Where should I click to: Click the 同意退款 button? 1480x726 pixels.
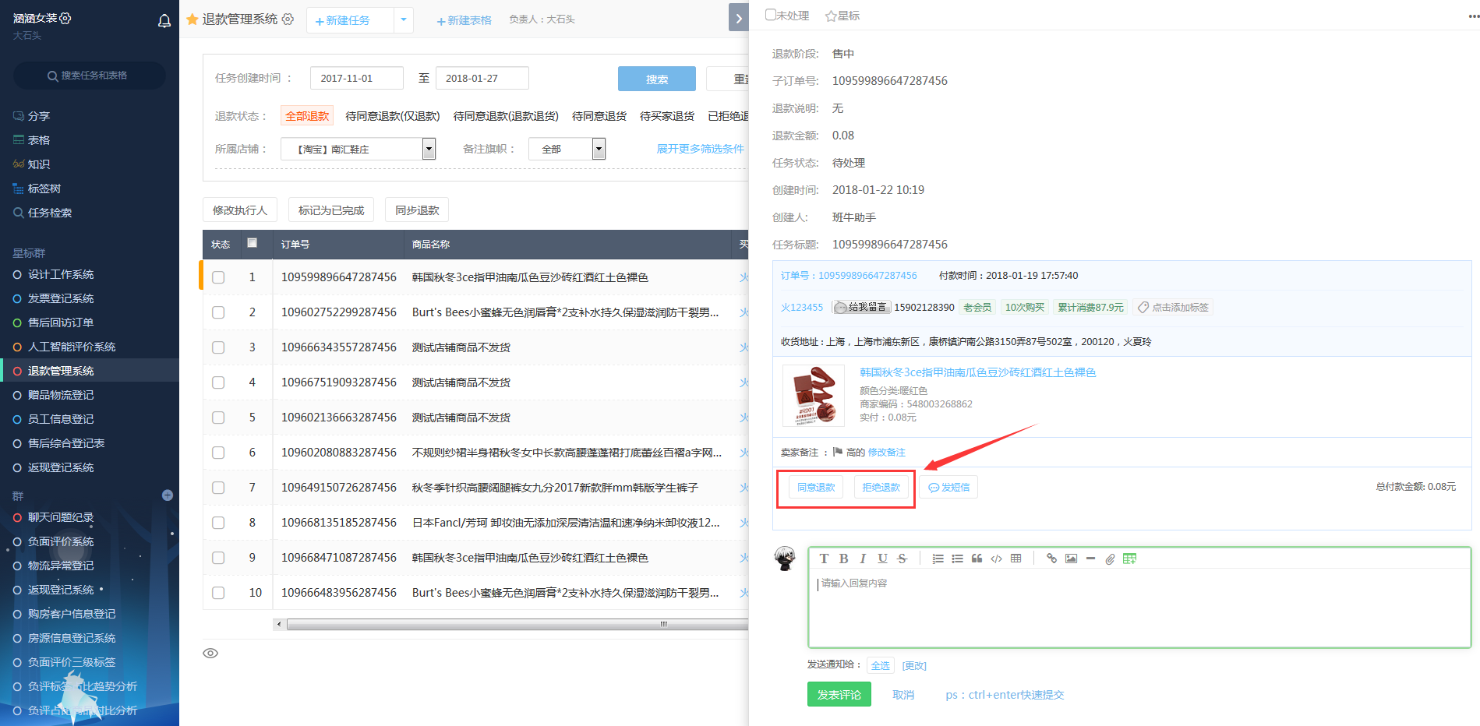click(x=815, y=488)
